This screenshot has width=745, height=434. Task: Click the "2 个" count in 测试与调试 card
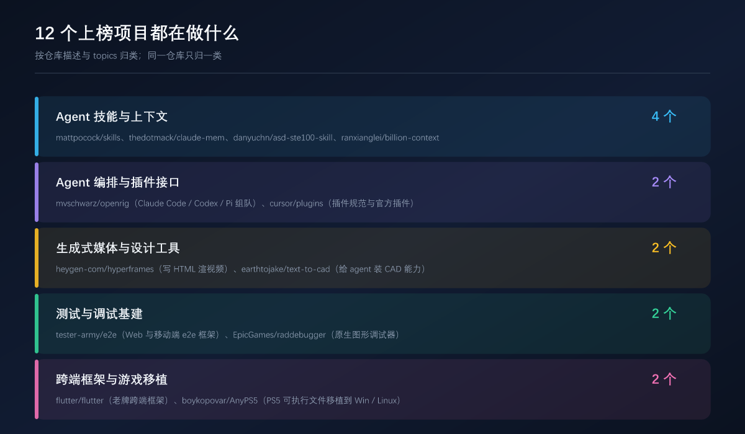(664, 314)
